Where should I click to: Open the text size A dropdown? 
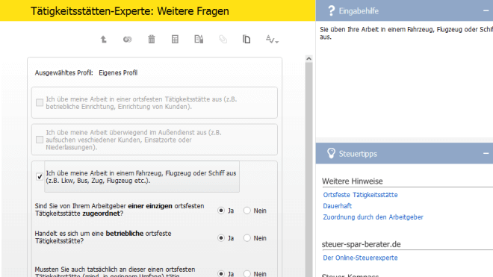(272, 40)
